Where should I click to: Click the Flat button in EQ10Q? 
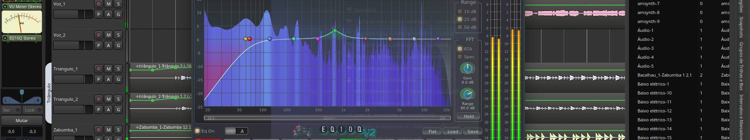[x=432, y=131]
